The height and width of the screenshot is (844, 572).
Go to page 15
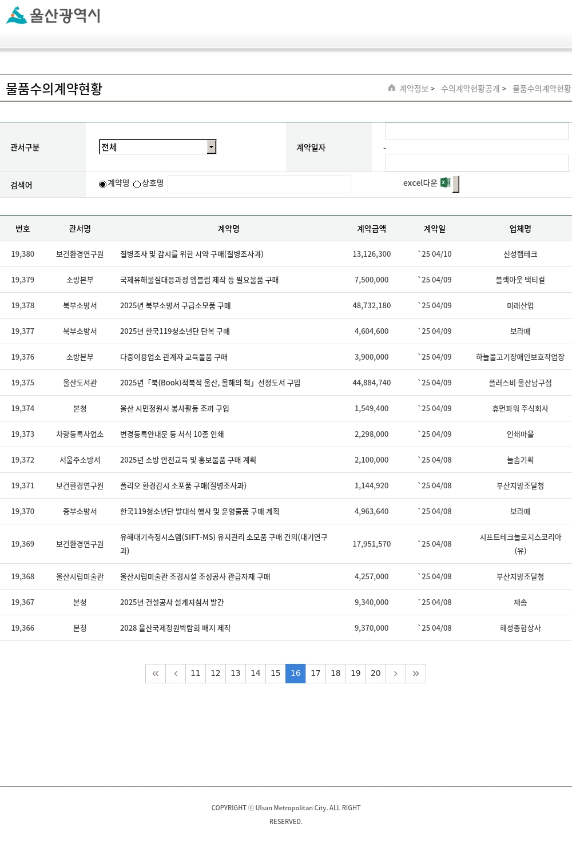tap(276, 673)
